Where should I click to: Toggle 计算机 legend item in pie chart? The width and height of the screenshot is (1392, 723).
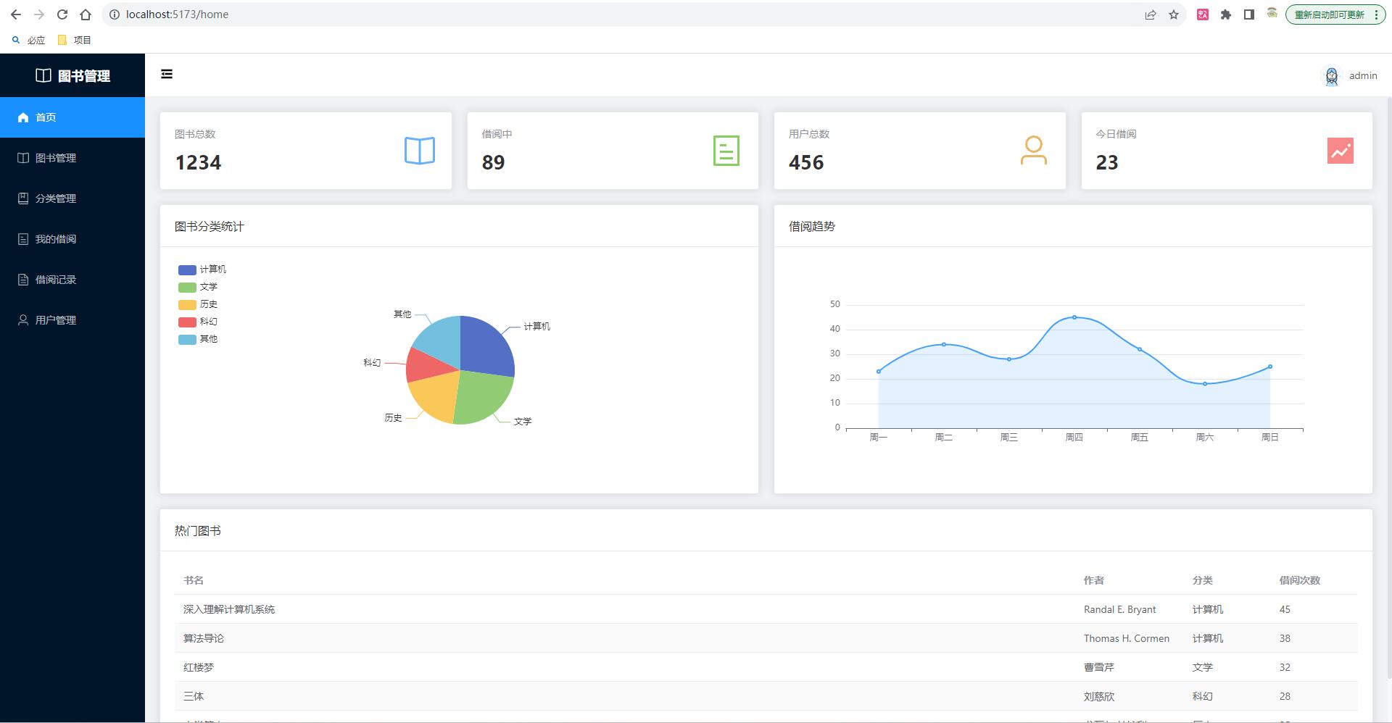pos(202,269)
